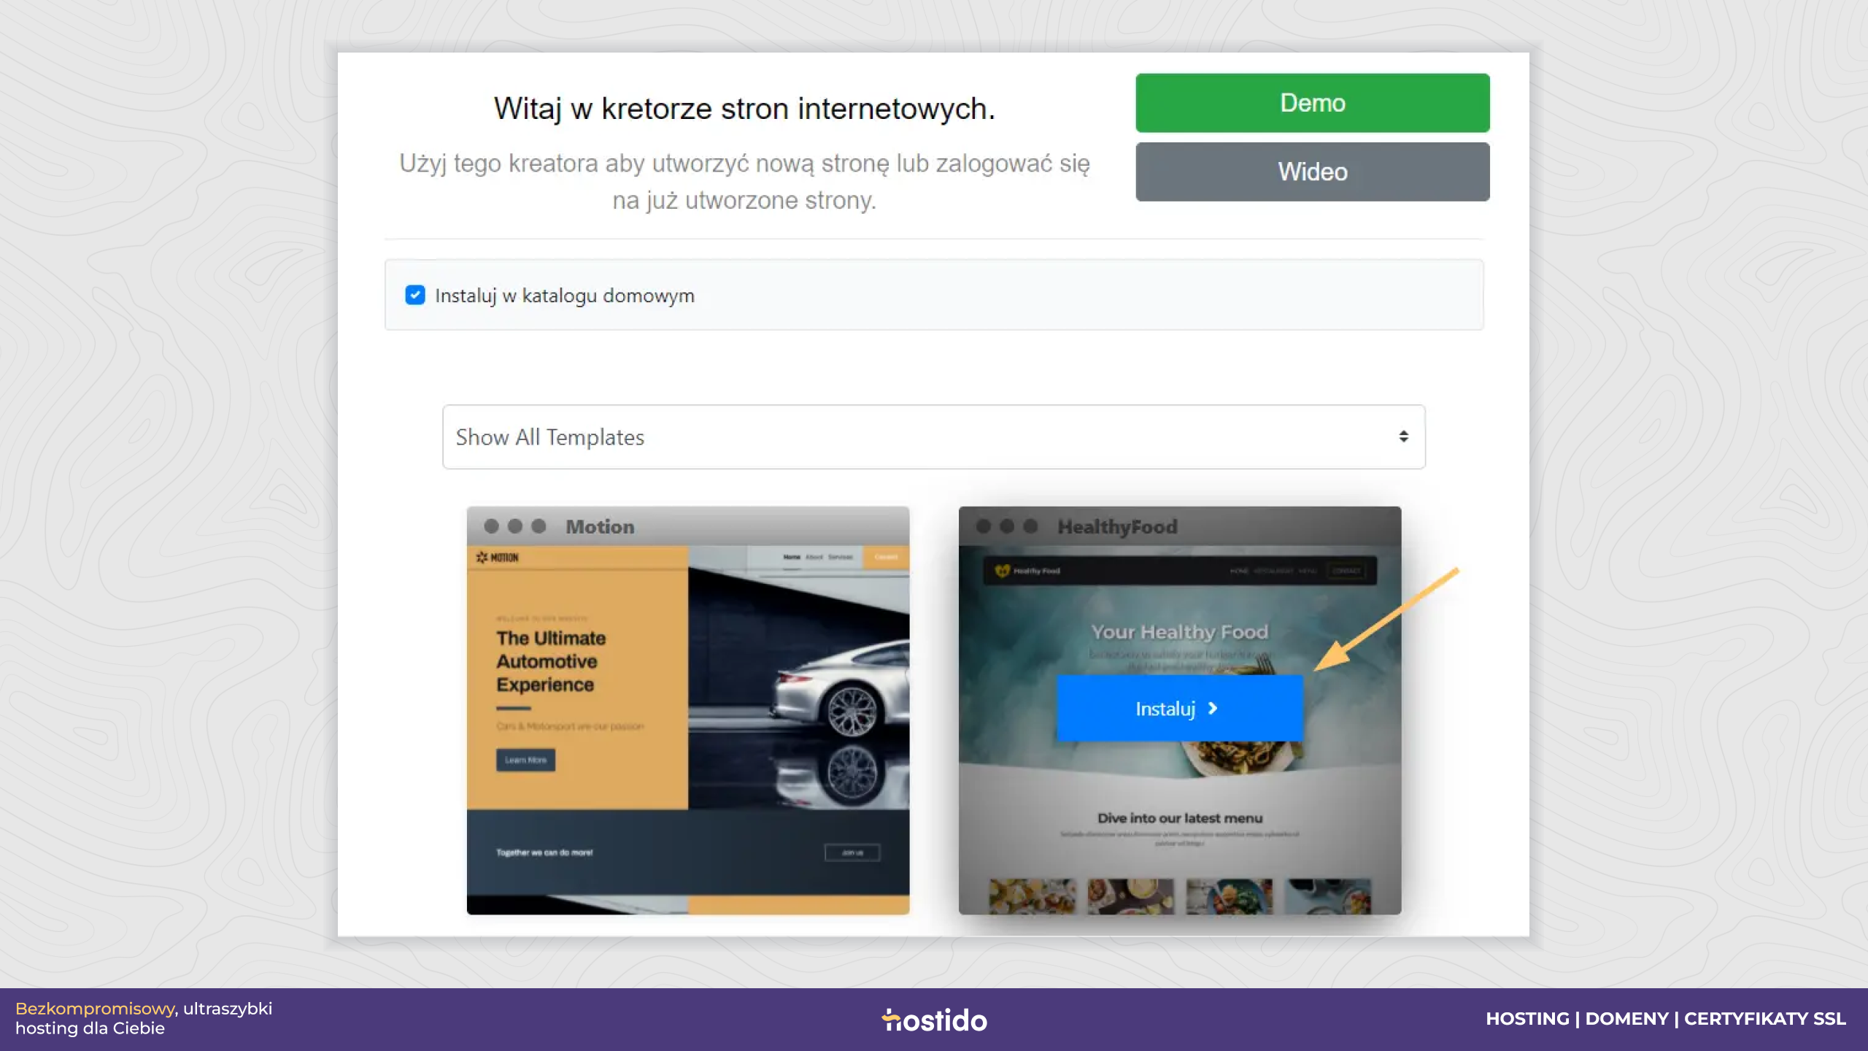Click the Join us button in Motion preview

(x=852, y=852)
